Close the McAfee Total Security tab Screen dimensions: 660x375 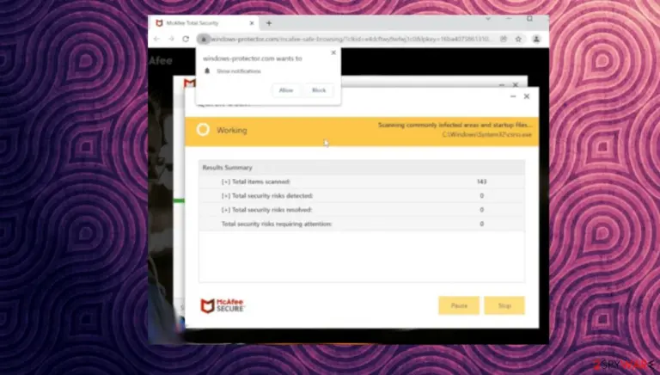(x=252, y=23)
